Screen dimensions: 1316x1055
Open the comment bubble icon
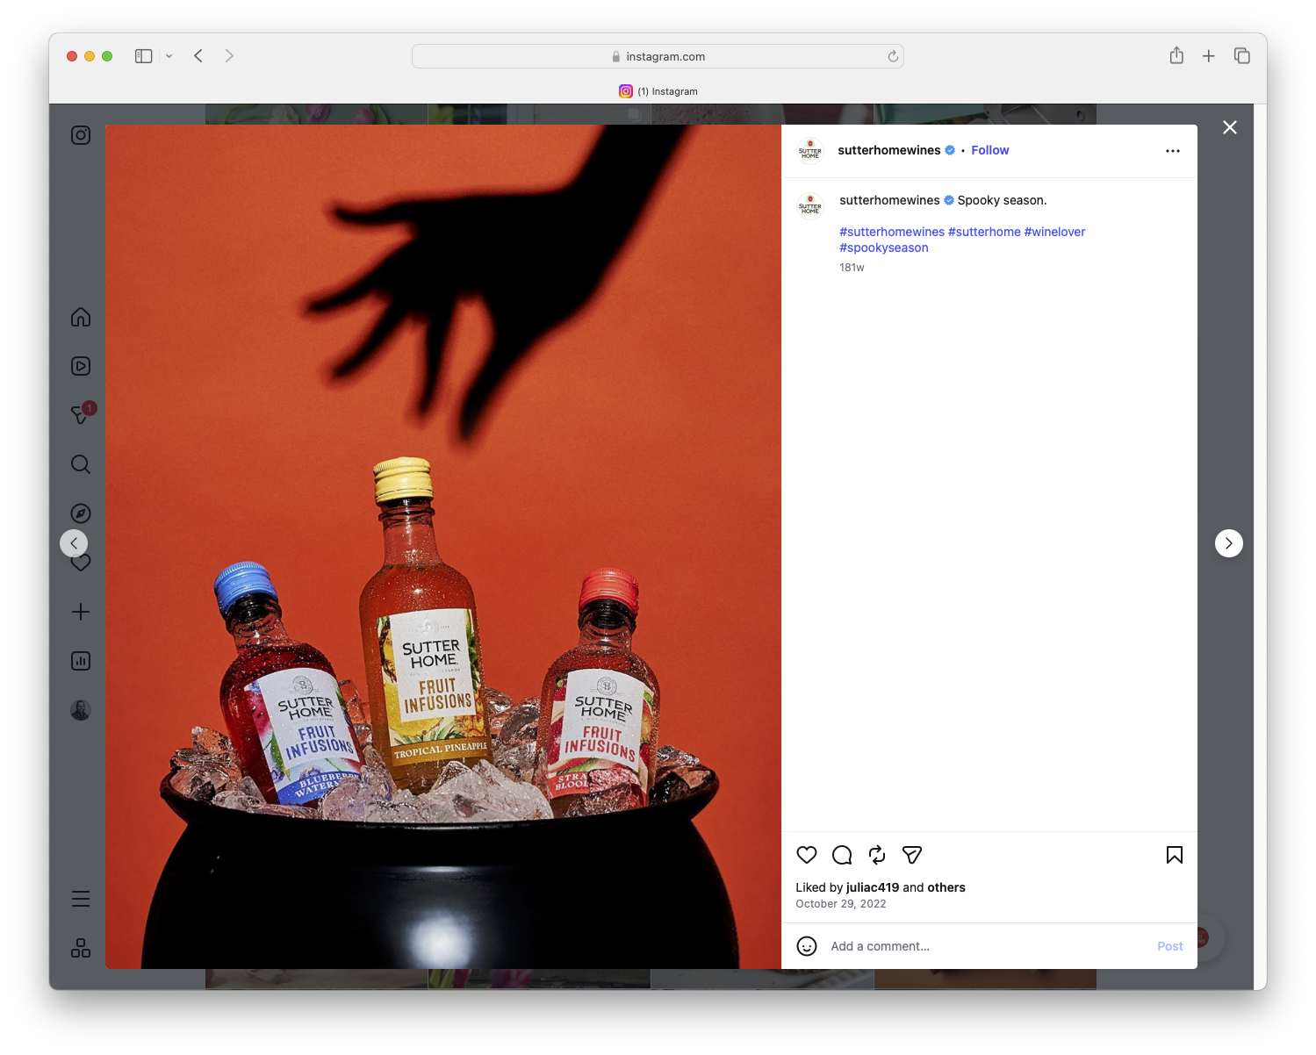(841, 855)
